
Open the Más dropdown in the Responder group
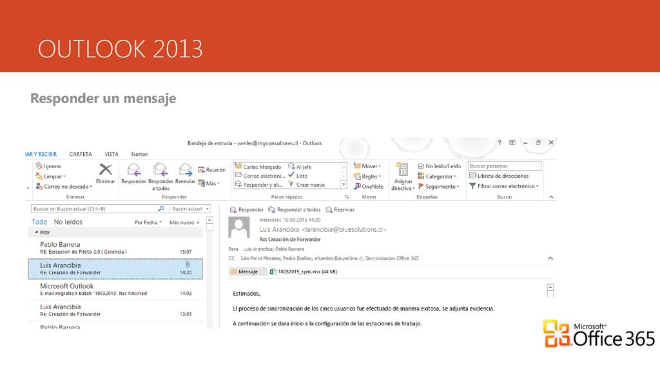(x=209, y=183)
